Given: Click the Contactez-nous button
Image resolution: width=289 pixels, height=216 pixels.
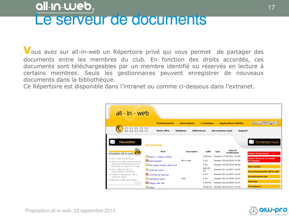Looking at the screenshot, I should click(x=264, y=142).
